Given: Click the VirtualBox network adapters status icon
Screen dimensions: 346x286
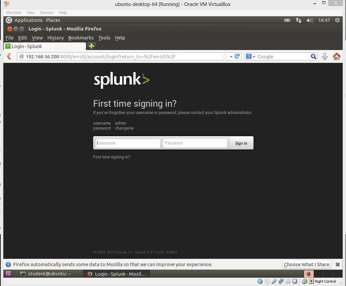Looking at the screenshot, I should click(x=281, y=281).
